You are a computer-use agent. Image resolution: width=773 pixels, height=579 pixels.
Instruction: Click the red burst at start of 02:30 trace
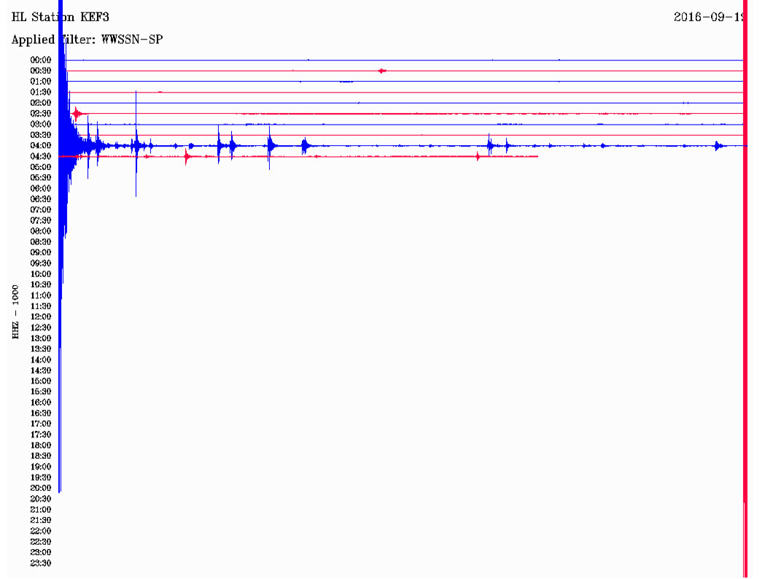[x=77, y=113]
